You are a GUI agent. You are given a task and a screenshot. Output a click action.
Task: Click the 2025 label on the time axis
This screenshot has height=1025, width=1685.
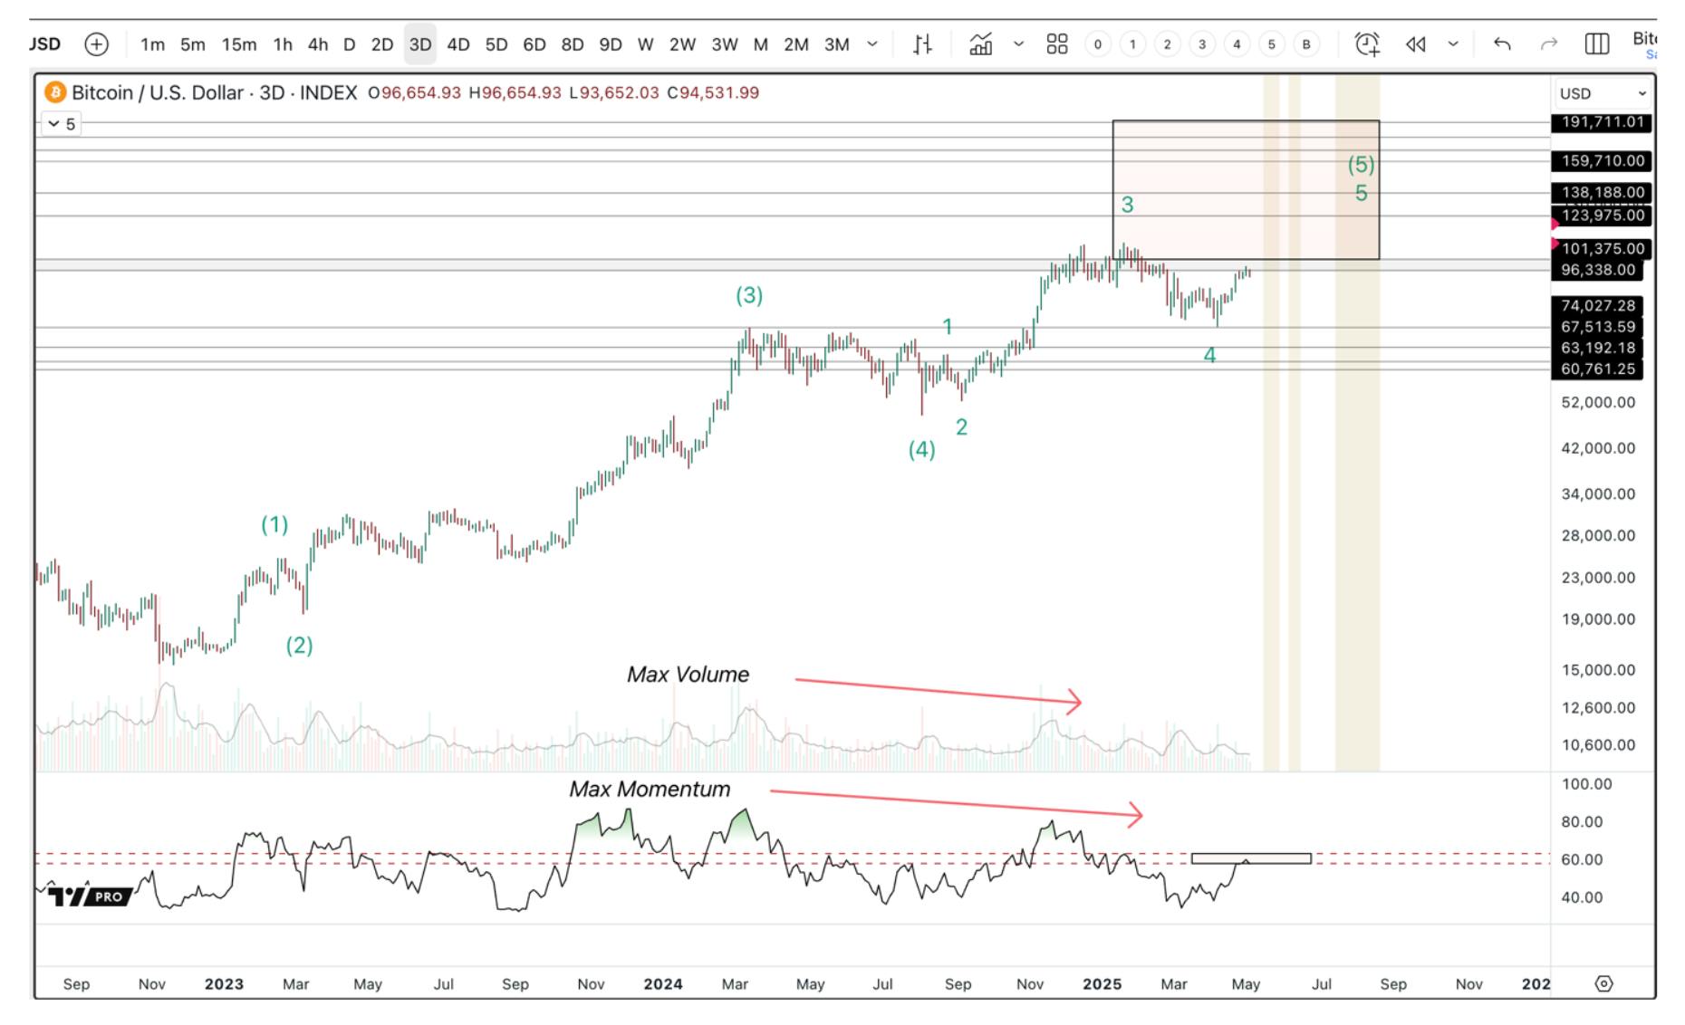tap(1102, 984)
